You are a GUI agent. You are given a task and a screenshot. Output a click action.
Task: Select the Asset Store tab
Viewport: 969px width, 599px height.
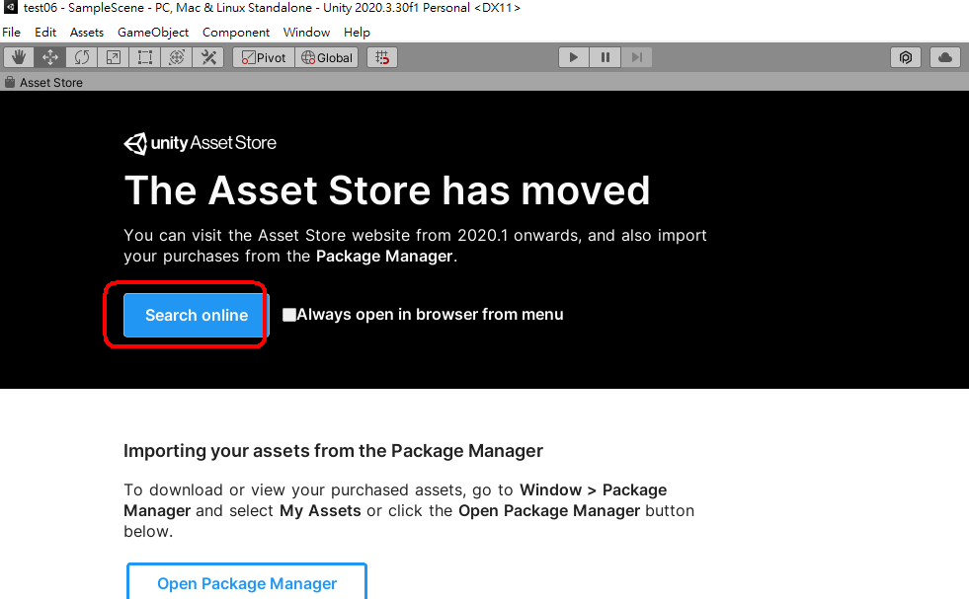[x=43, y=82]
